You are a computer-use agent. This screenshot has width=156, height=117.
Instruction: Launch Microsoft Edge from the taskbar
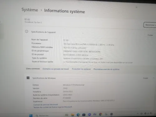tap(78, 115)
